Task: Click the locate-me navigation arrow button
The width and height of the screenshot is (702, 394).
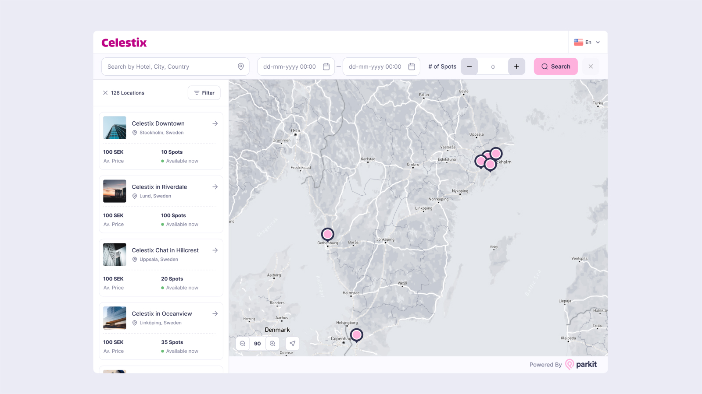Action: pos(293,344)
